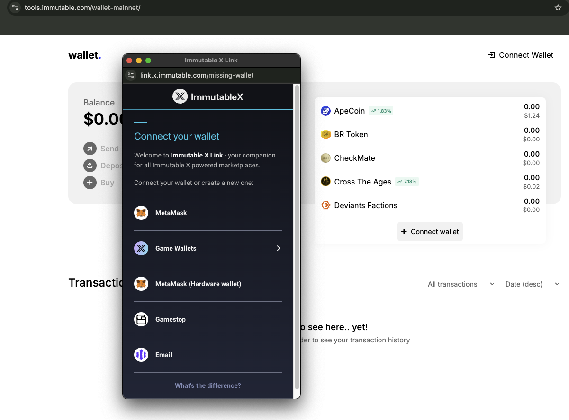Viewport: 569px width, 420px height.
Task: Select Gamestop wallet option
Action: (x=208, y=319)
